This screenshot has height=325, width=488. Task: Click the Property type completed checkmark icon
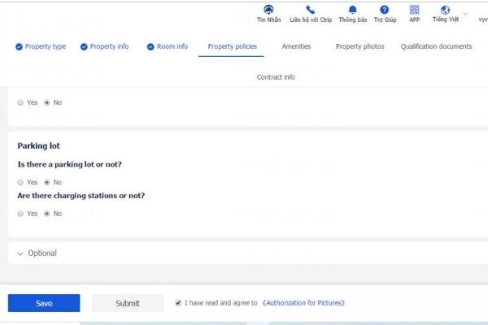[19, 47]
